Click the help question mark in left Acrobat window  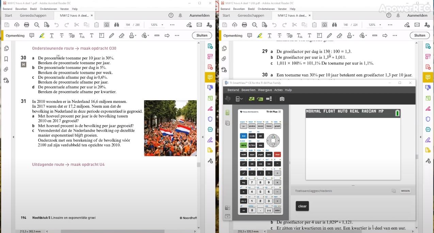[x=171, y=15]
